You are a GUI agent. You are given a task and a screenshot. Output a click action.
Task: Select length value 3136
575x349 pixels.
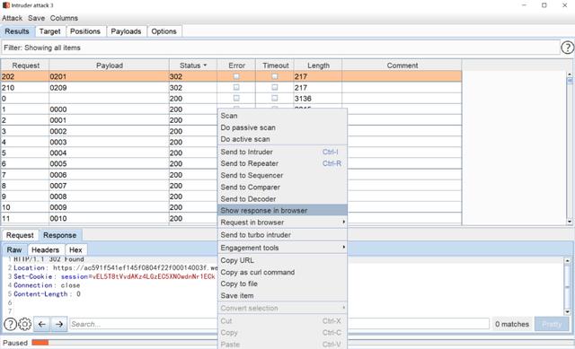click(303, 99)
